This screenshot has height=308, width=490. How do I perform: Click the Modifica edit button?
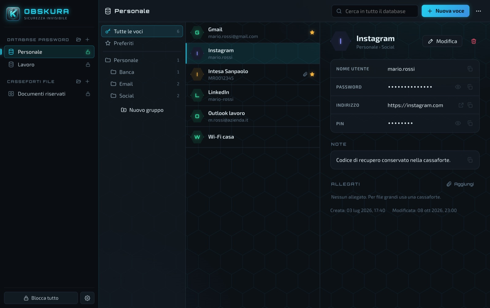[442, 41]
